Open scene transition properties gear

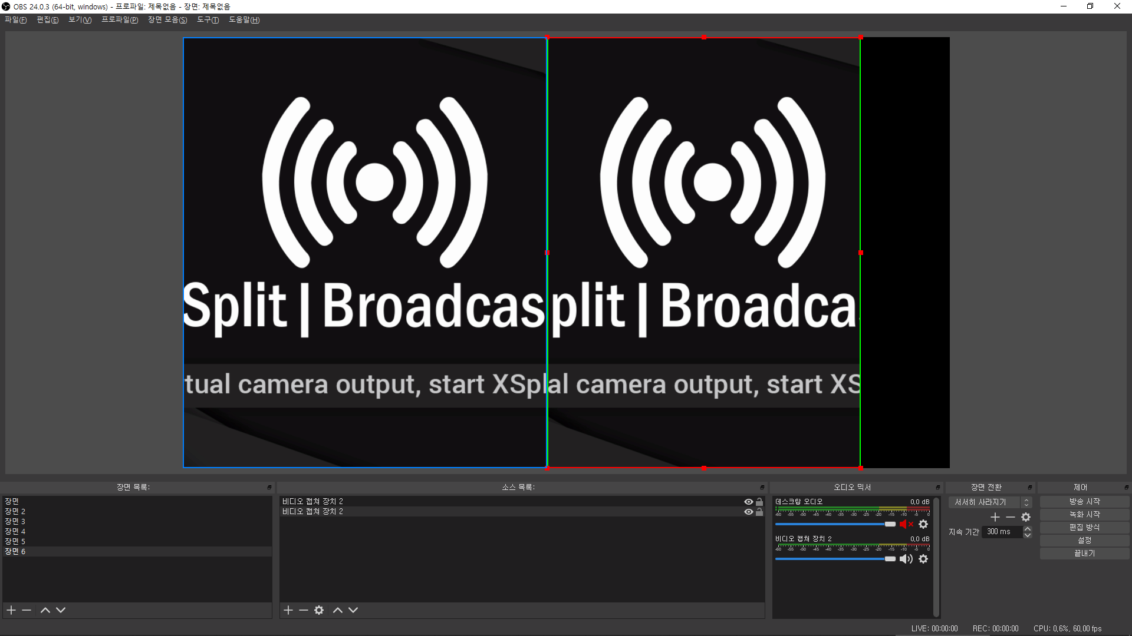coord(1026,517)
